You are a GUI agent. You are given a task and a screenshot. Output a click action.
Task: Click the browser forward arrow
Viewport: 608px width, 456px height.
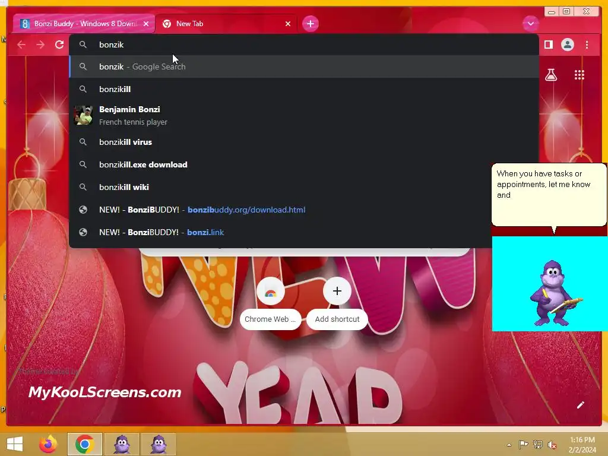[40, 45]
